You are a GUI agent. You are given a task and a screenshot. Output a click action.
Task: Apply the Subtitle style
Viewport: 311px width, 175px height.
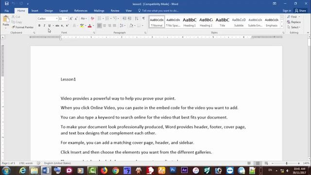[x=239, y=22]
